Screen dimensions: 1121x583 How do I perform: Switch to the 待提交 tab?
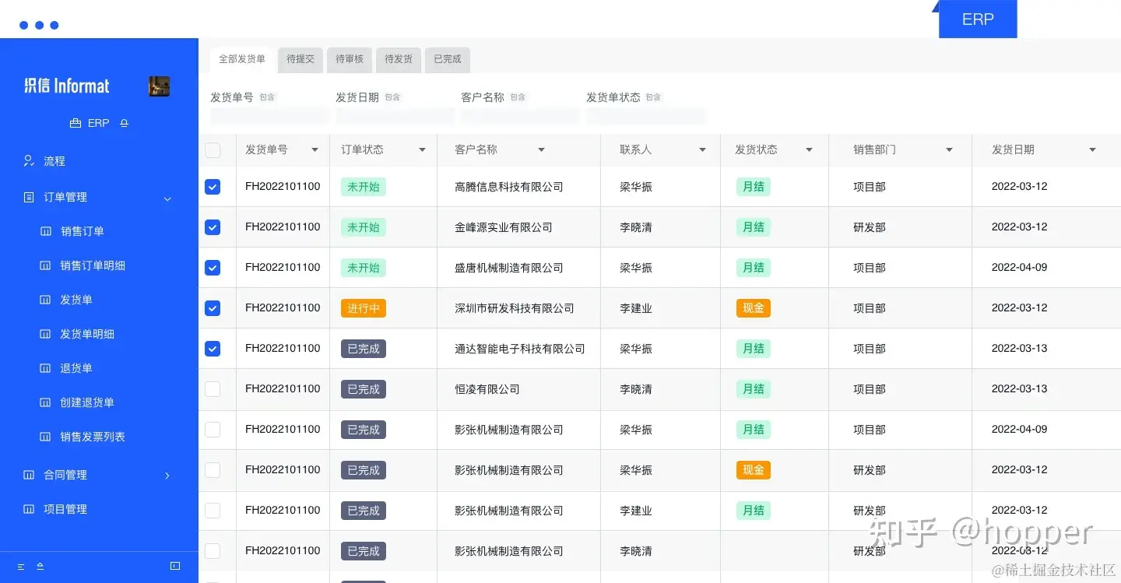tap(300, 60)
